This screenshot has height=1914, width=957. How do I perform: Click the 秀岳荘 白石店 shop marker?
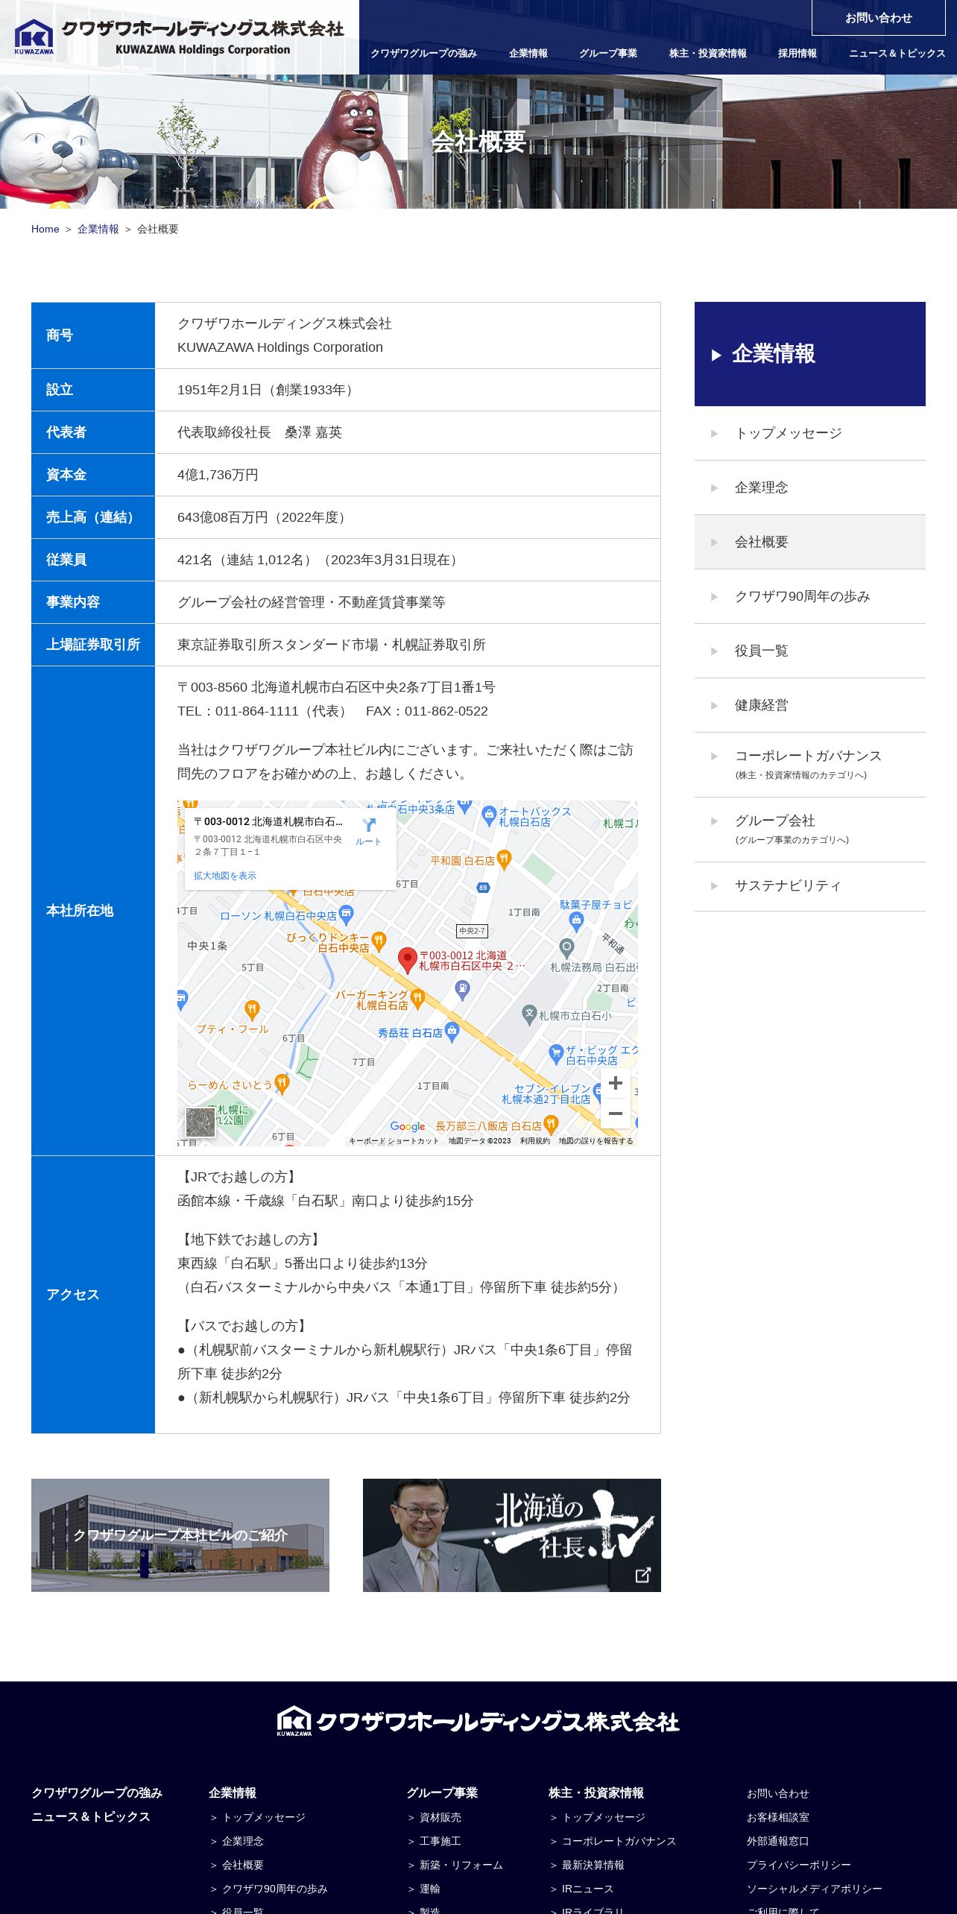point(452,1032)
